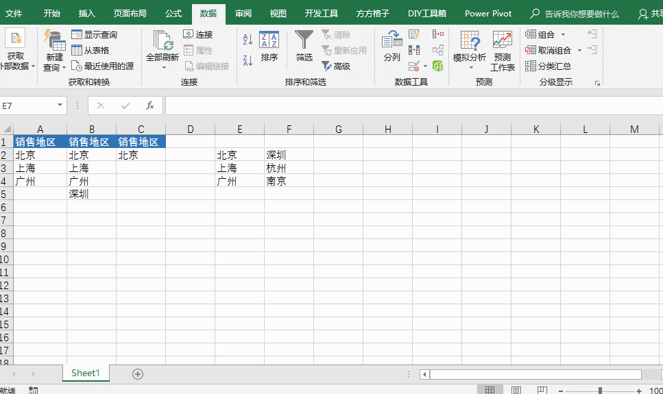The width and height of the screenshot is (663, 394).
Task: Toggle the Filter (筛选) button
Action: (x=304, y=46)
